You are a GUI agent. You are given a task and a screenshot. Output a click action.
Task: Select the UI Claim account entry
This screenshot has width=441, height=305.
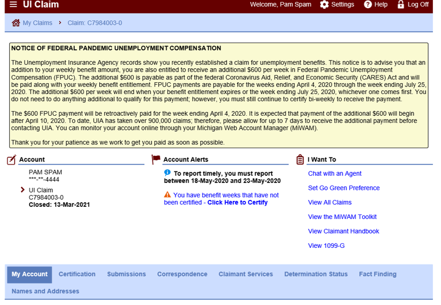click(41, 190)
